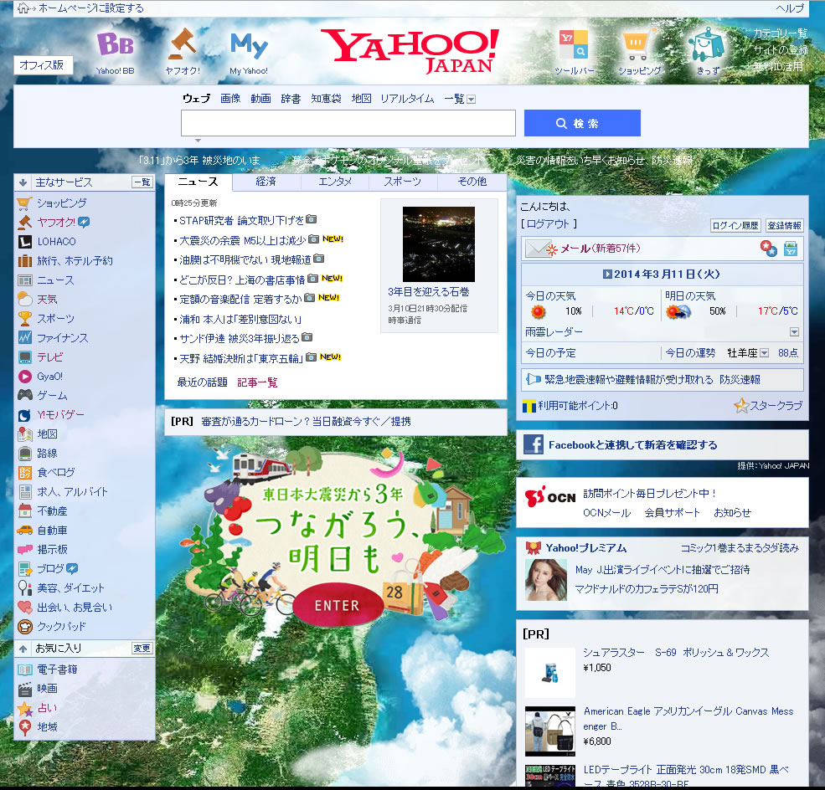This screenshot has height=790, width=825.
Task: Expand the 雨雲レーダー panel arrow
Action: (x=794, y=332)
